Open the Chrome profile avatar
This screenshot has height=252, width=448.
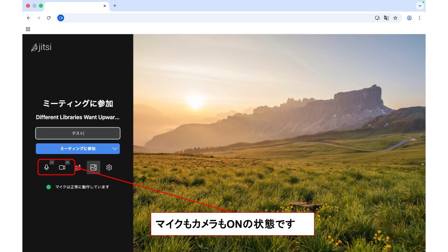point(409,18)
